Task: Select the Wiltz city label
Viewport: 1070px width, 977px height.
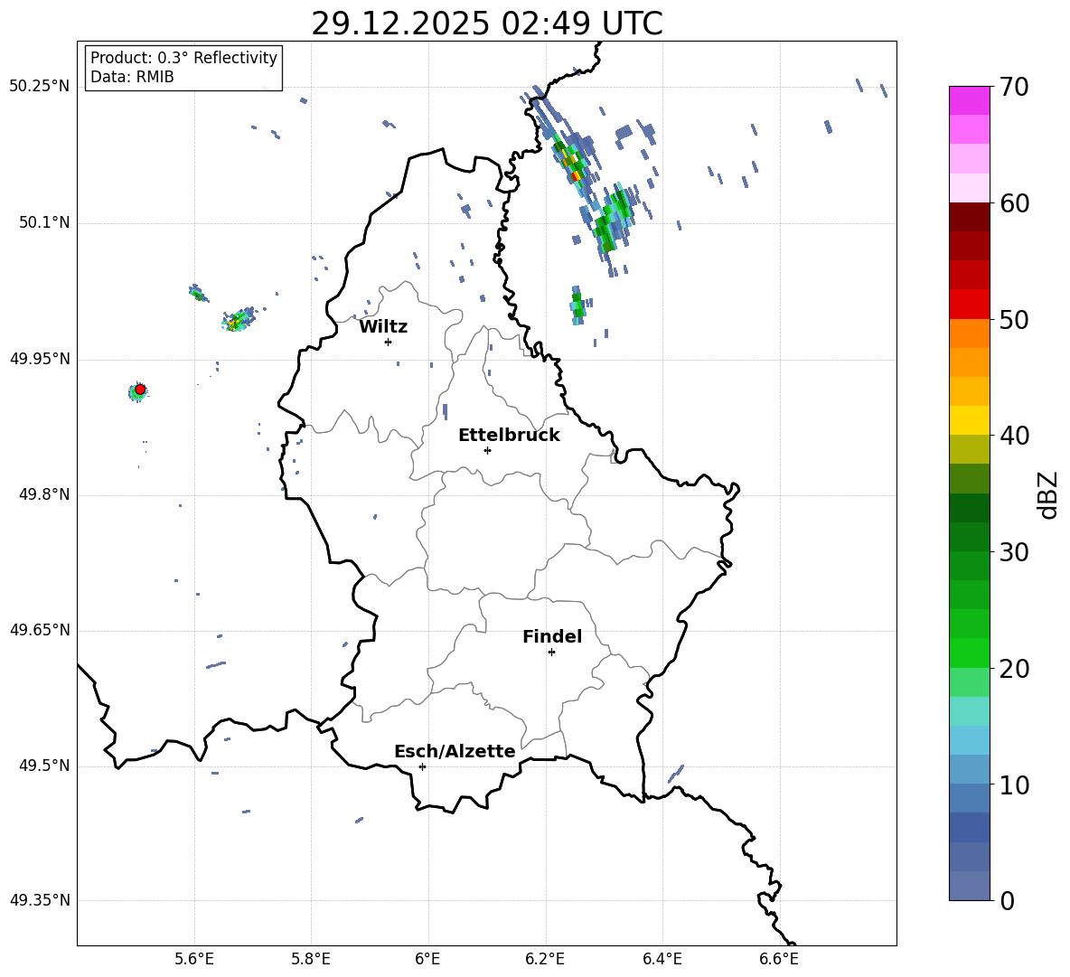Action: [383, 327]
